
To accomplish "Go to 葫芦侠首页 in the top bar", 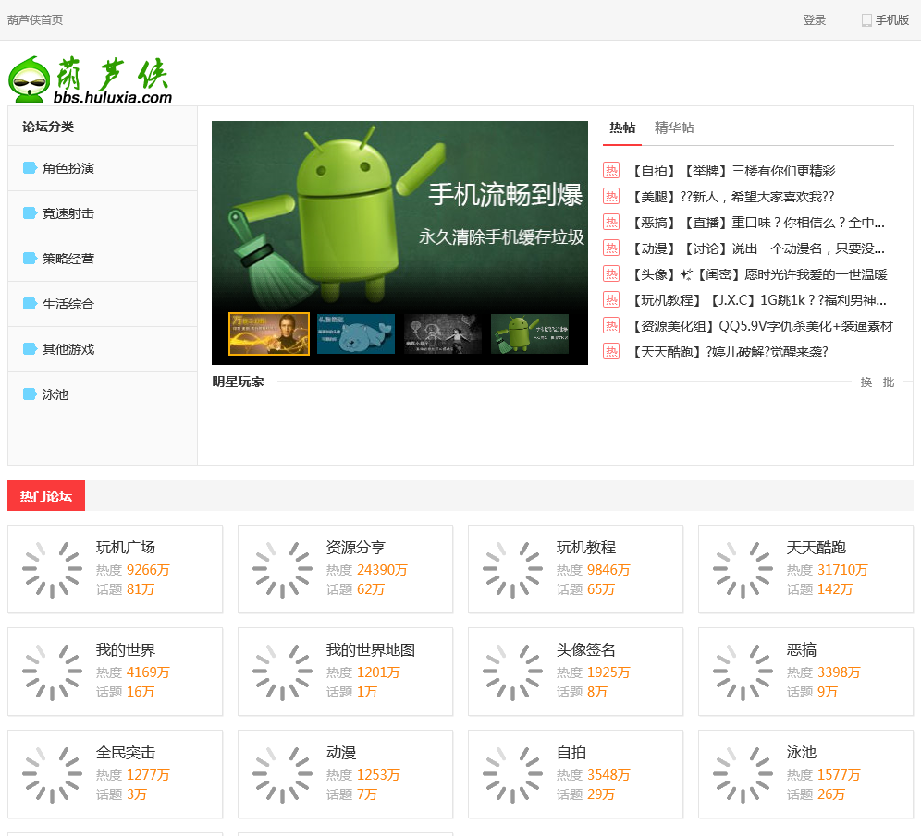I will click(x=35, y=20).
